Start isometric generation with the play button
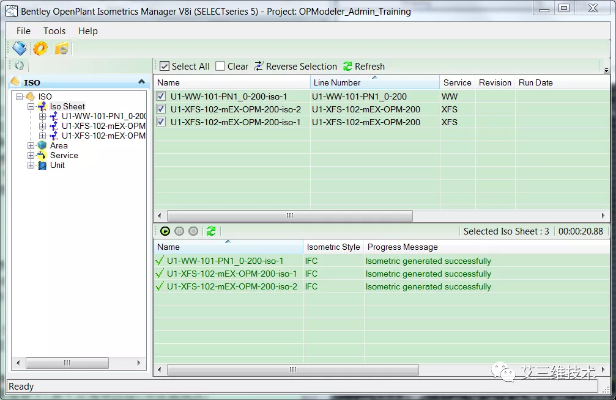The image size is (616, 400). click(x=165, y=231)
